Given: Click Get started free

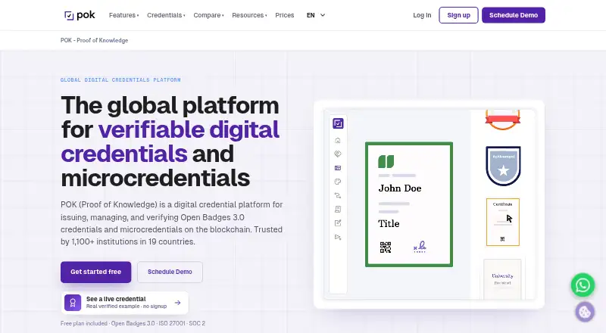Looking at the screenshot, I should click(x=96, y=272).
